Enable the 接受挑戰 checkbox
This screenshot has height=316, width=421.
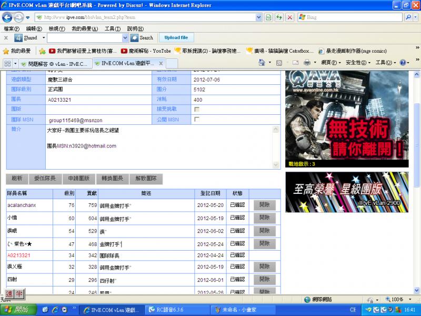(197, 110)
